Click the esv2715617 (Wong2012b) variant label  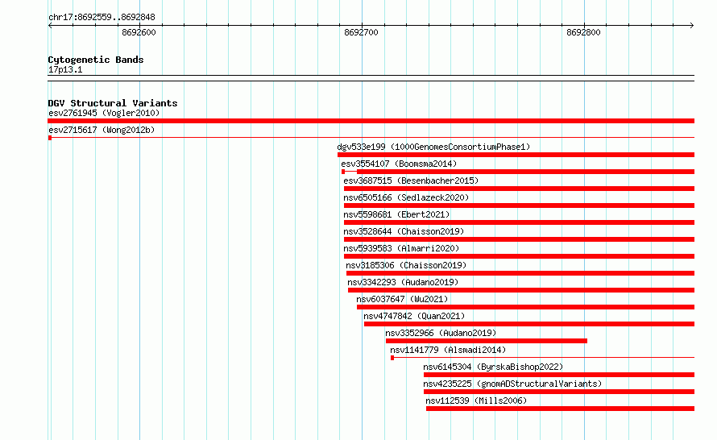[102, 130]
